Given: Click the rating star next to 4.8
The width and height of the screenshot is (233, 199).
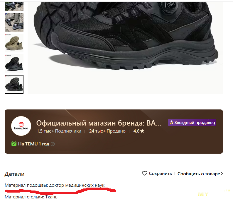Looking at the screenshot, I should (142, 131).
